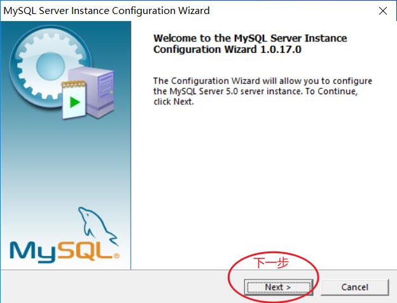Viewport: 397px width, 303px height.
Task: Close the wizard window with X
Action: click(383, 11)
